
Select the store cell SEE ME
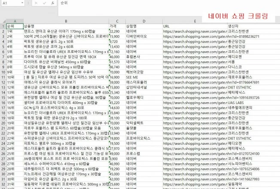144,77
